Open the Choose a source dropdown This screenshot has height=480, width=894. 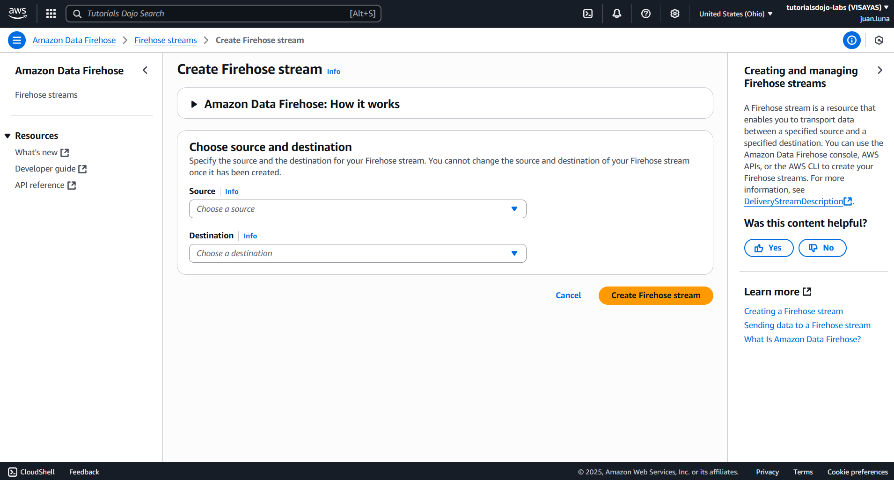coord(358,209)
